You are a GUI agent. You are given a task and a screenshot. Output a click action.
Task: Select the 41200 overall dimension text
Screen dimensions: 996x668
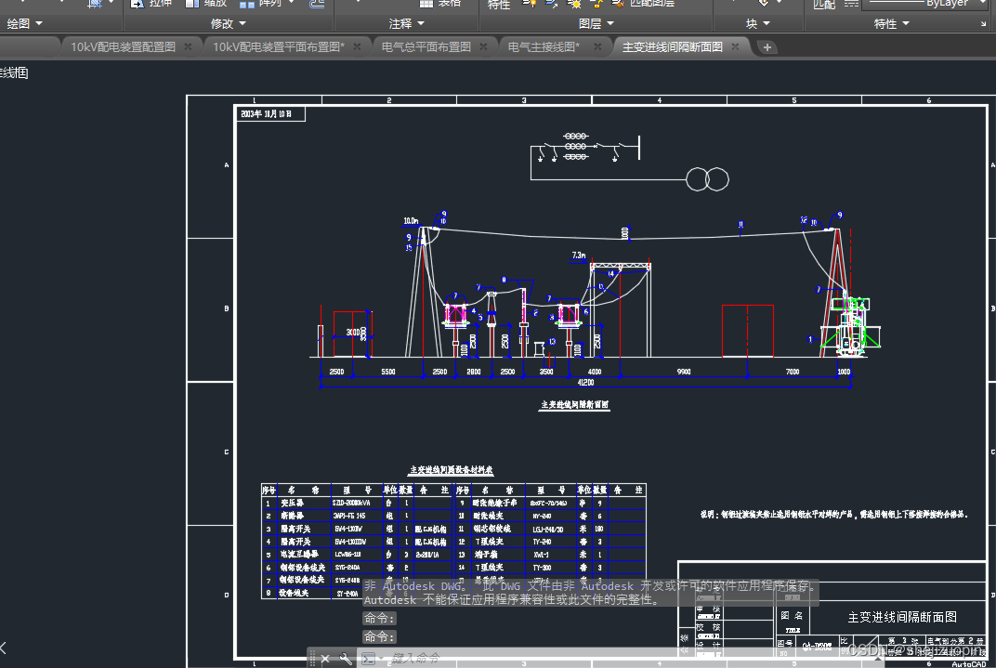[x=585, y=382]
